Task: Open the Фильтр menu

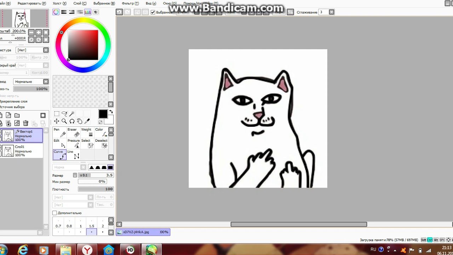Action: point(132,3)
